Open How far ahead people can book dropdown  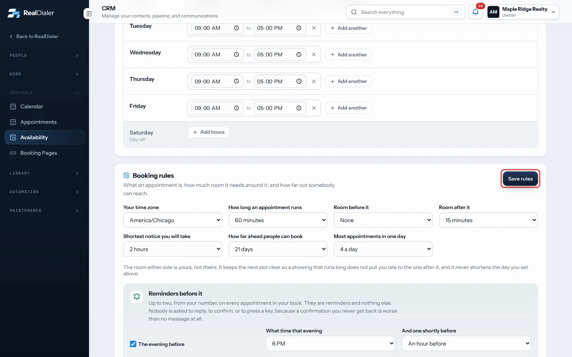point(278,249)
